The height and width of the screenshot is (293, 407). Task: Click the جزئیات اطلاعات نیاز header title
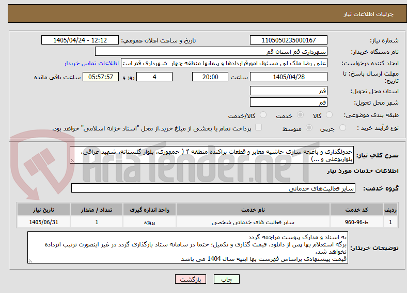(x=368, y=14)
